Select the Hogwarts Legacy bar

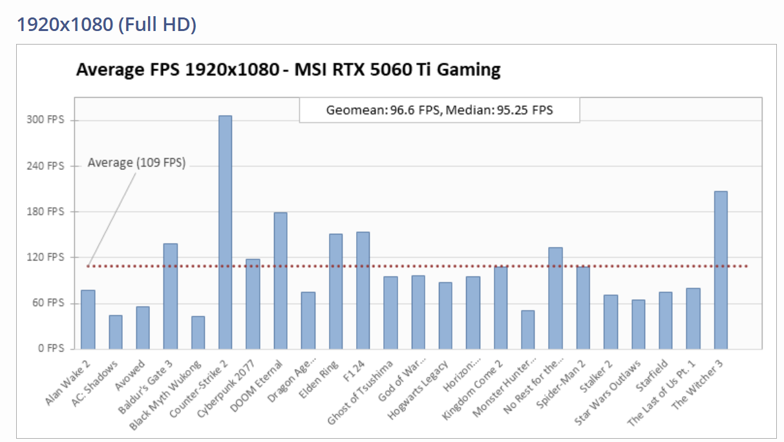point(445,316)
